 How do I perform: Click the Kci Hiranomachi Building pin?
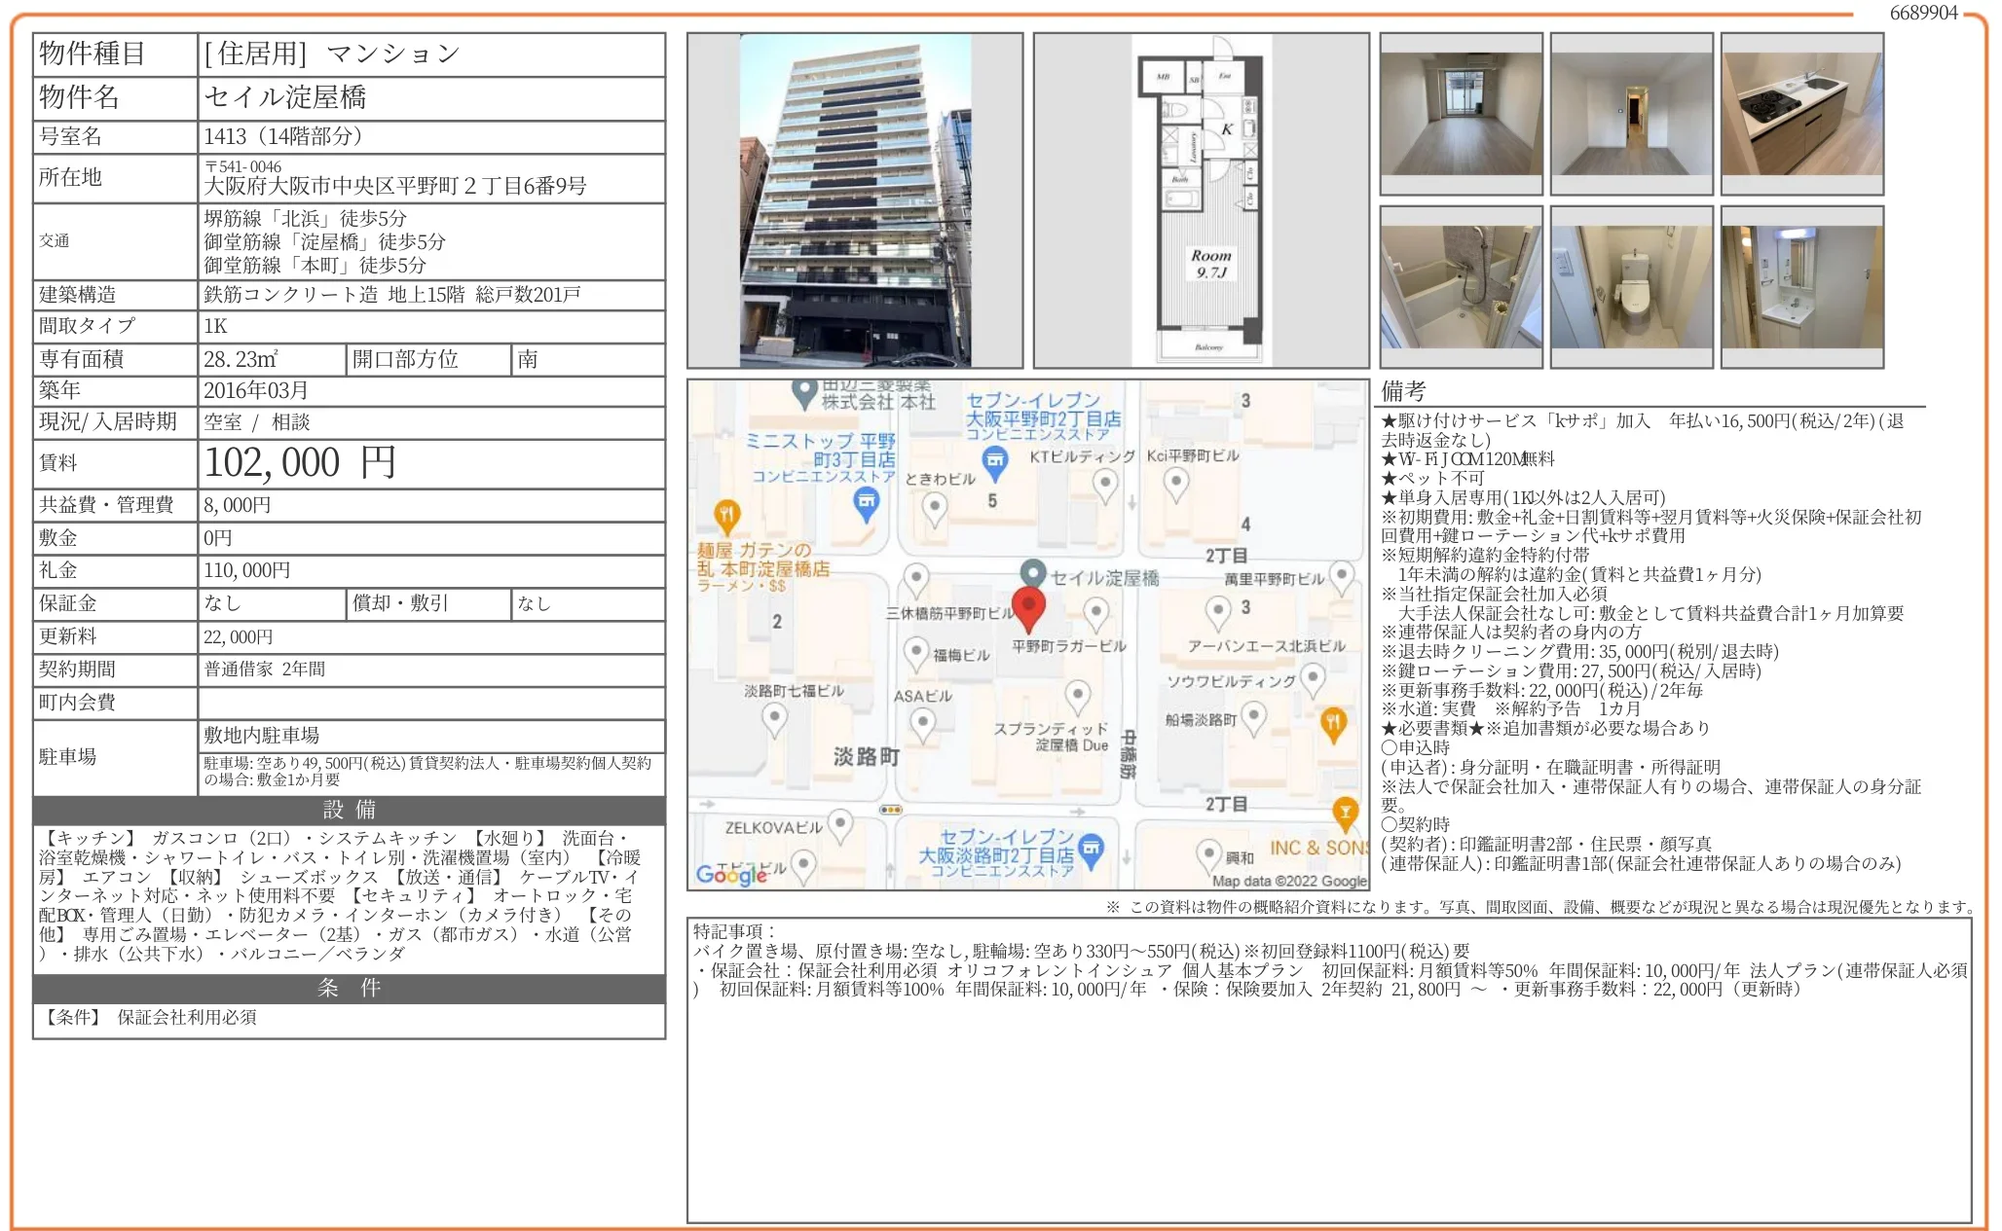1176,482
